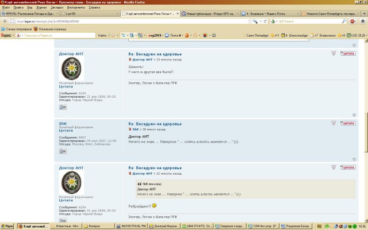Close the Клуб автолюбителей Рено Логан tab
Viewport: 368px width, 230px height.
pyautogui.click(x=178, y=14)
